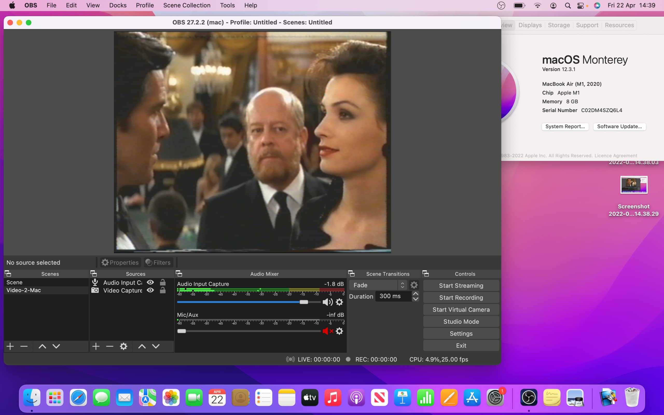Image resolution: width=664 pixels, height=415 pixels.
Task: Open the Edit menu
Action: point(71,5)
